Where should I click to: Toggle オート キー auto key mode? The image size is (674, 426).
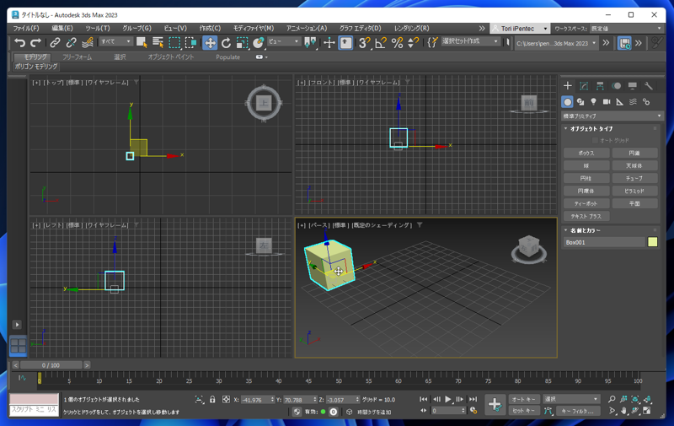(x=524, y=399)
